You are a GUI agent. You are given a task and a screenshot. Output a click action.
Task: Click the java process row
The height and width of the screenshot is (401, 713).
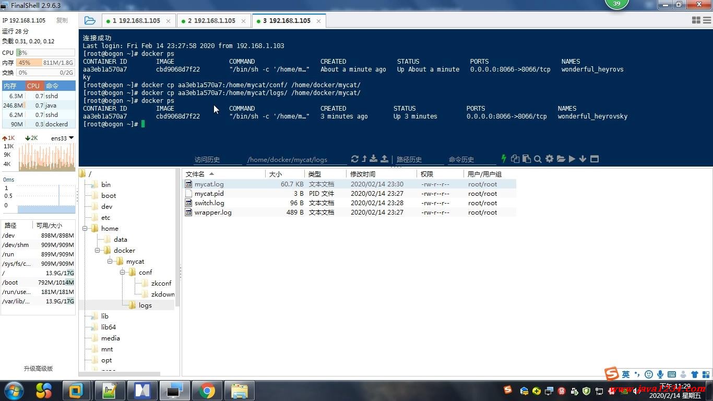click(x=39, y=105)
